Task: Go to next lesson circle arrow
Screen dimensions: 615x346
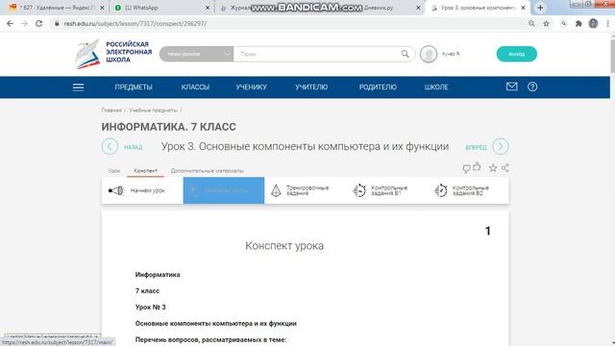Action: pyautogui.click(x=501, y=146)
